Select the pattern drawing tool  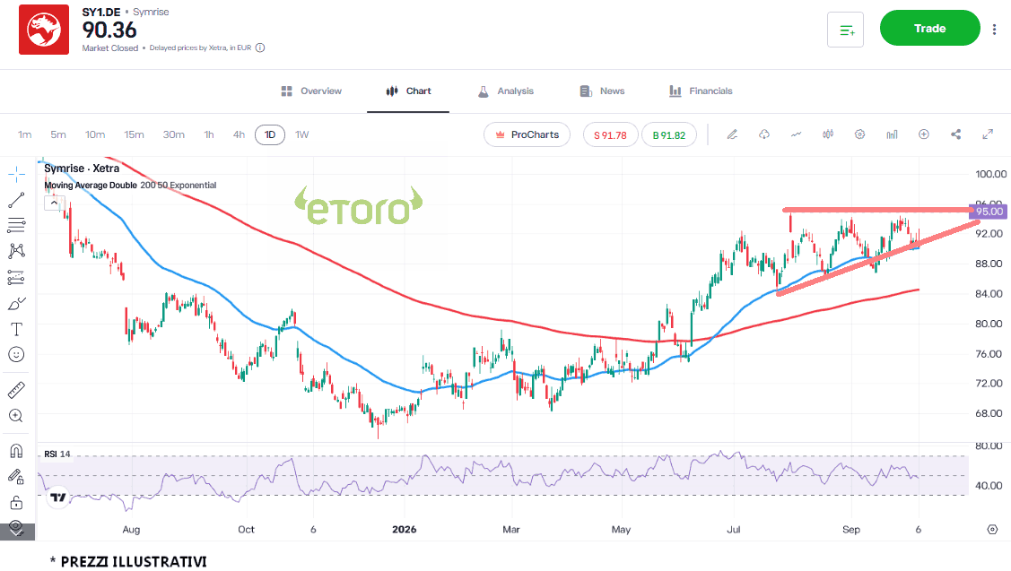(x=17, y=251)
